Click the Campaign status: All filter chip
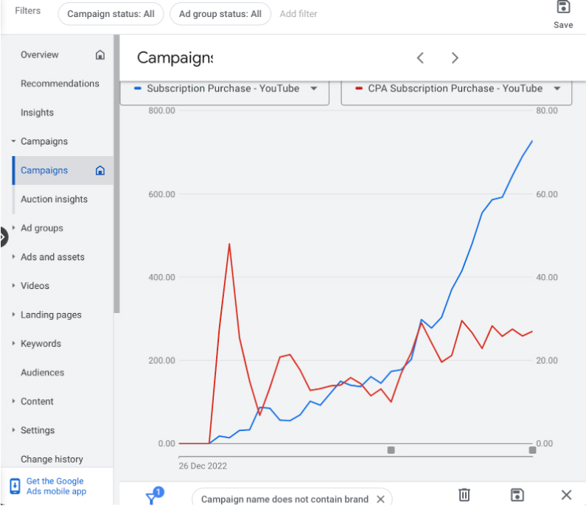This screenshot has height=506, width=586. [x=111, y=14]
